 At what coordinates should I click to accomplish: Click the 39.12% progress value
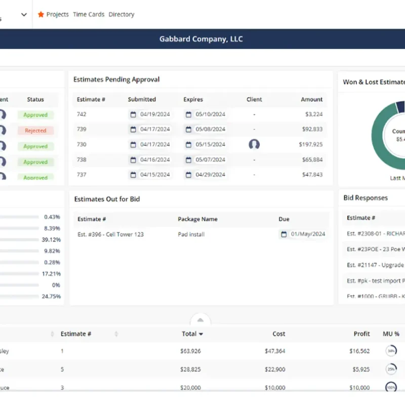tap(51, 239)
